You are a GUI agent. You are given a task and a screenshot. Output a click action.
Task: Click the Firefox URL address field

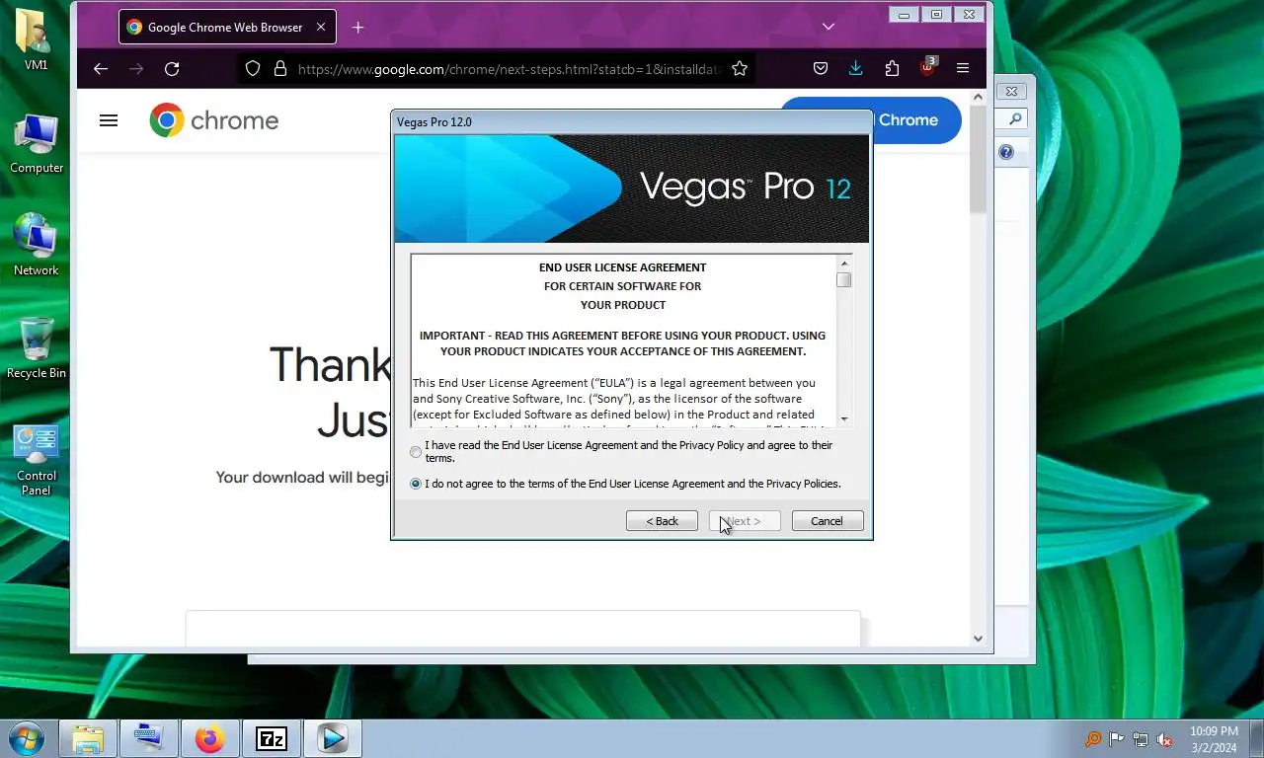511,69
